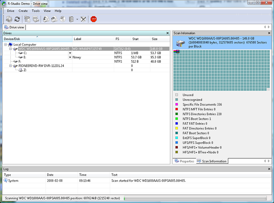Click the right scroll arrow beside Scan Information tab
The height and width of the screenshot is (203, 274).
(x=269, y=161)
